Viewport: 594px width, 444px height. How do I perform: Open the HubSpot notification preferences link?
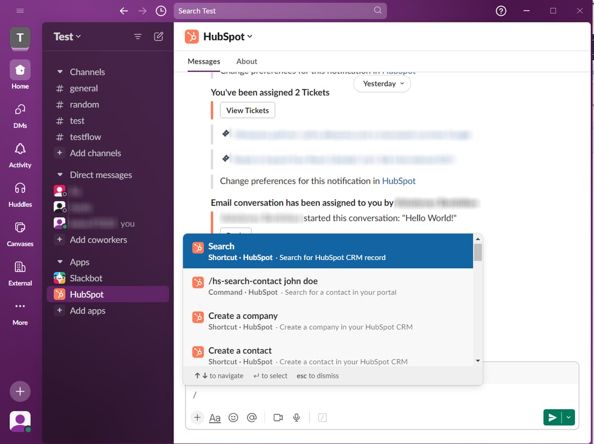pos(399,180)
